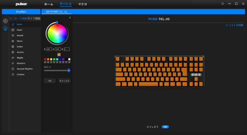Screen dimensions: 247x135
Task: Click the pulsar logo
Action: pos(22,4)
